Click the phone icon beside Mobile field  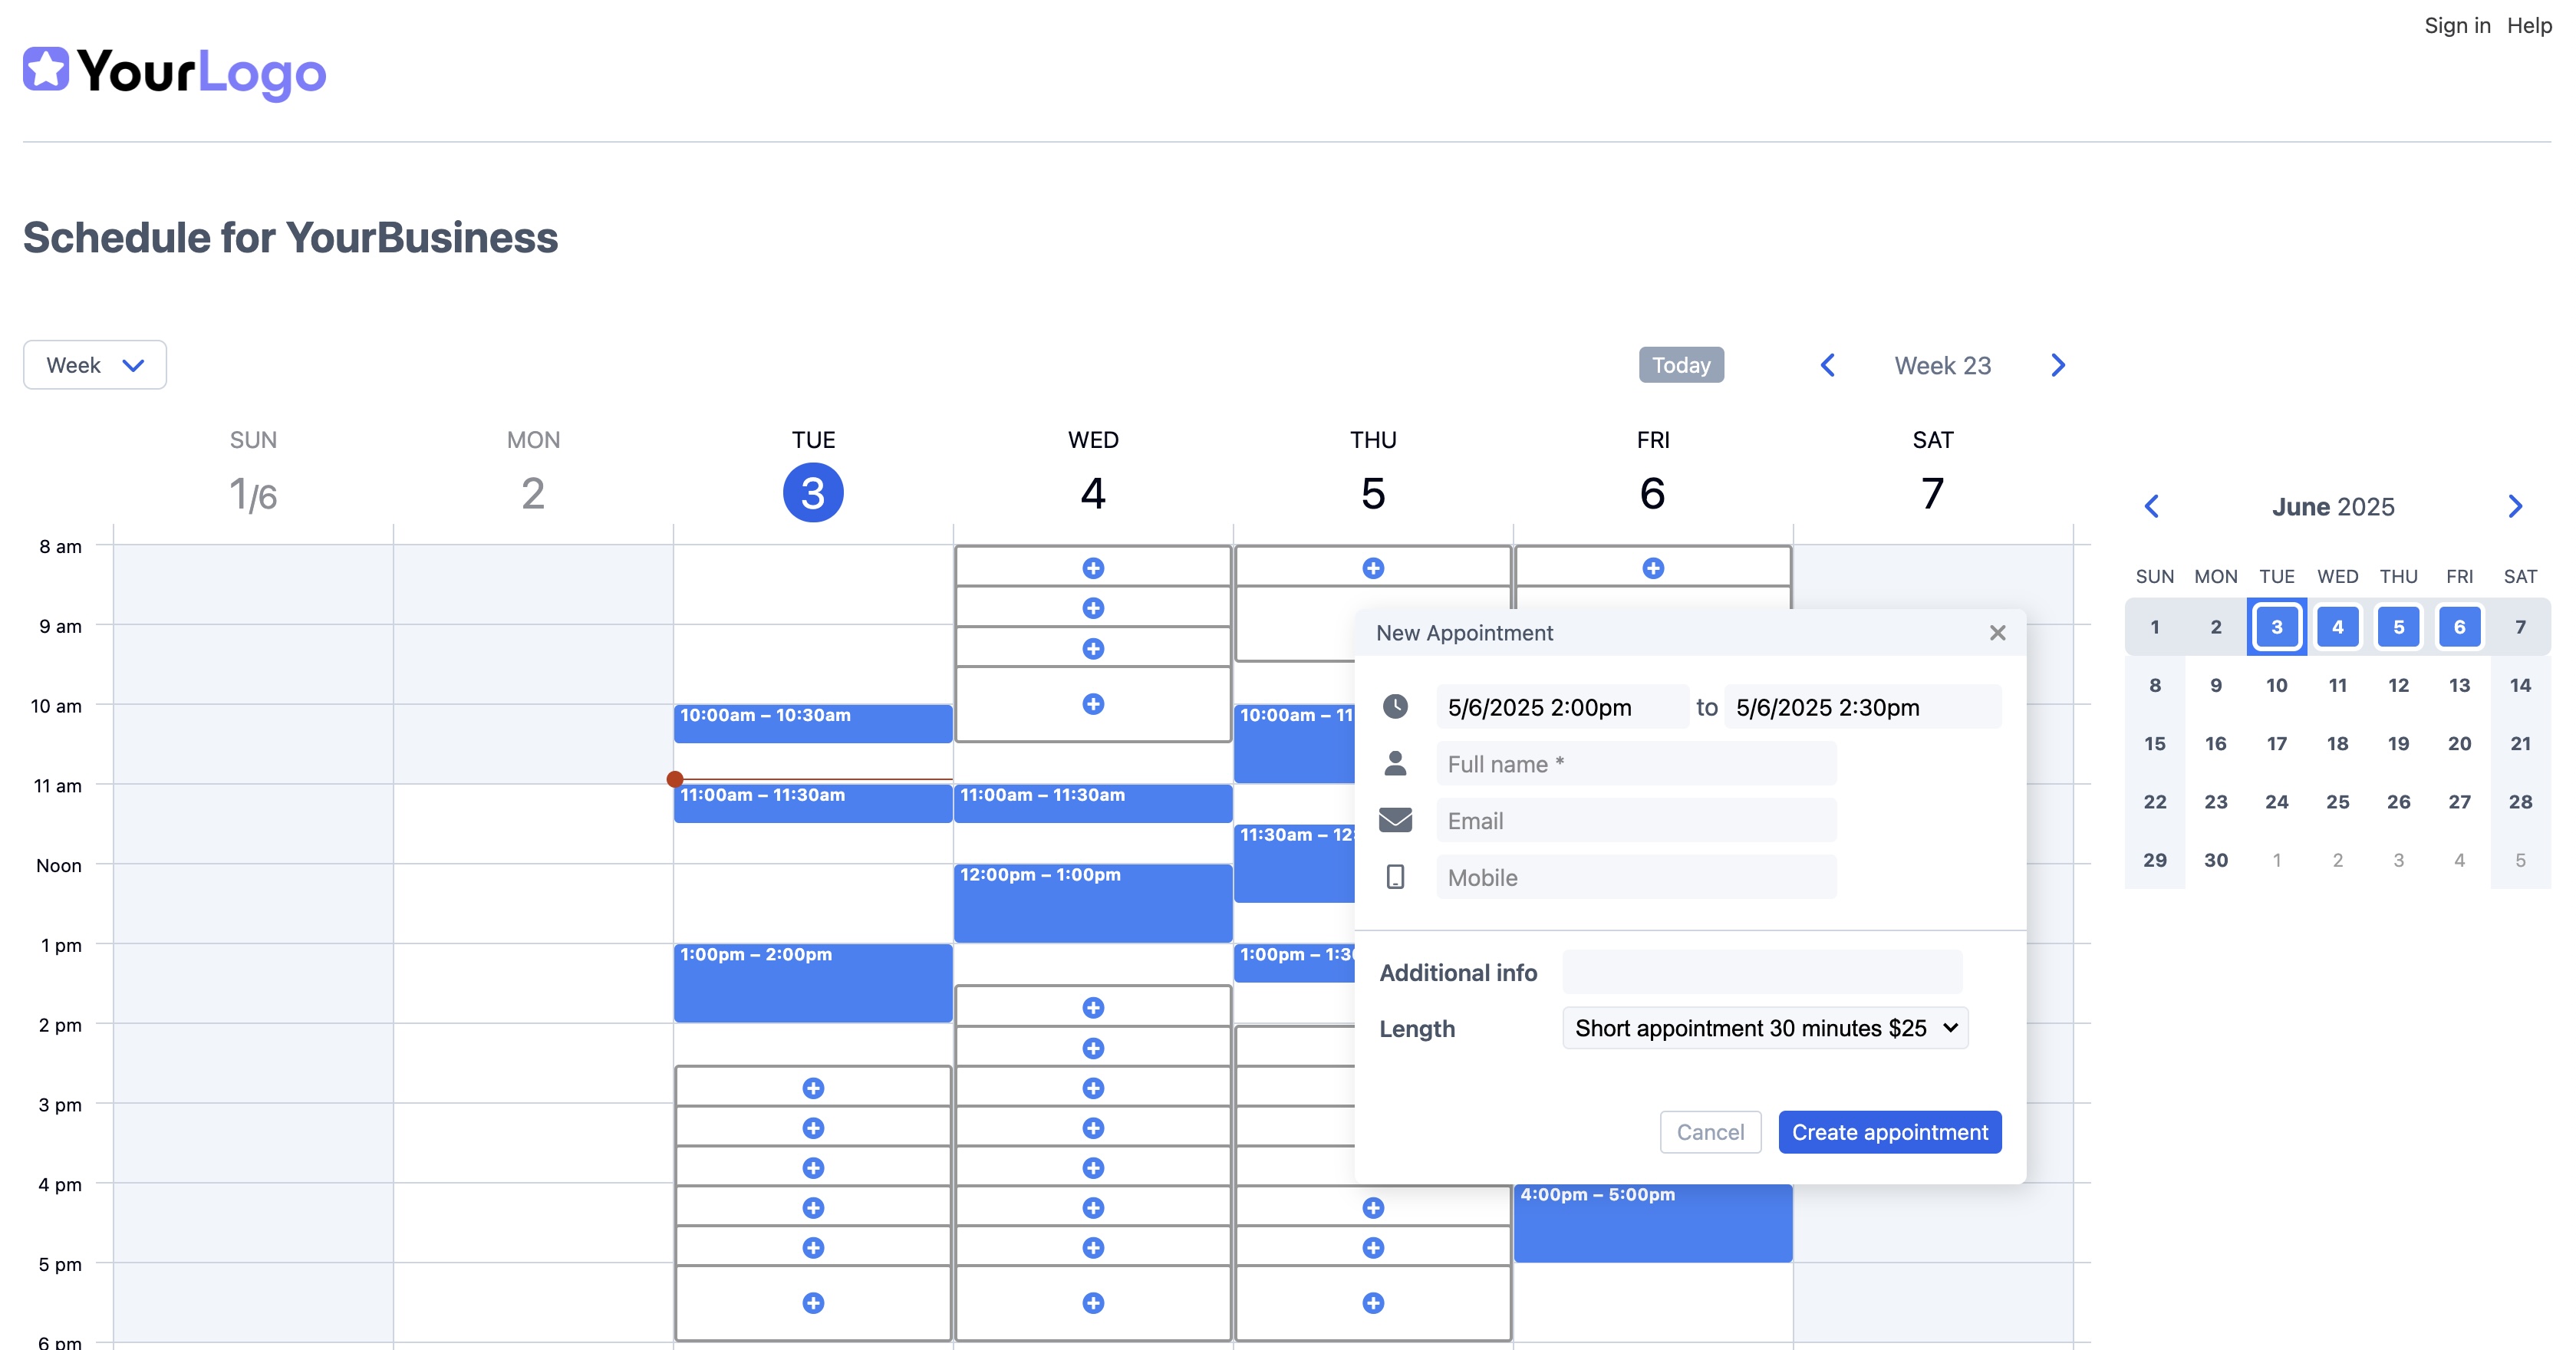tap(1396, 876)
